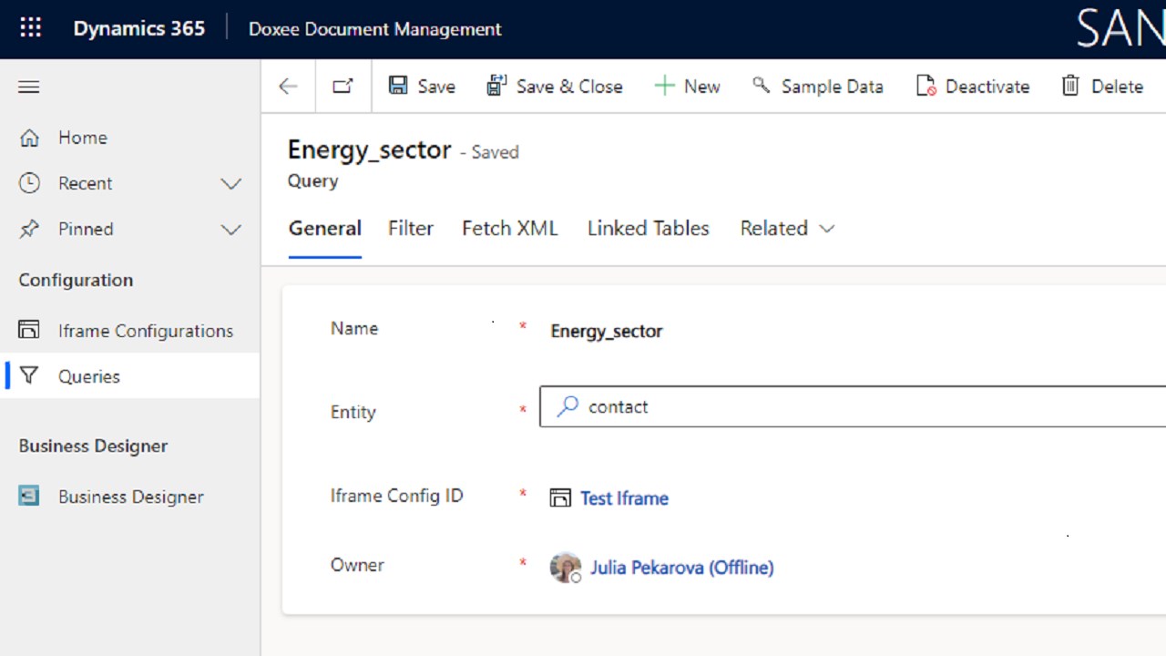Collapse the left navigation hamburger menu

click(x=29, y=87)
